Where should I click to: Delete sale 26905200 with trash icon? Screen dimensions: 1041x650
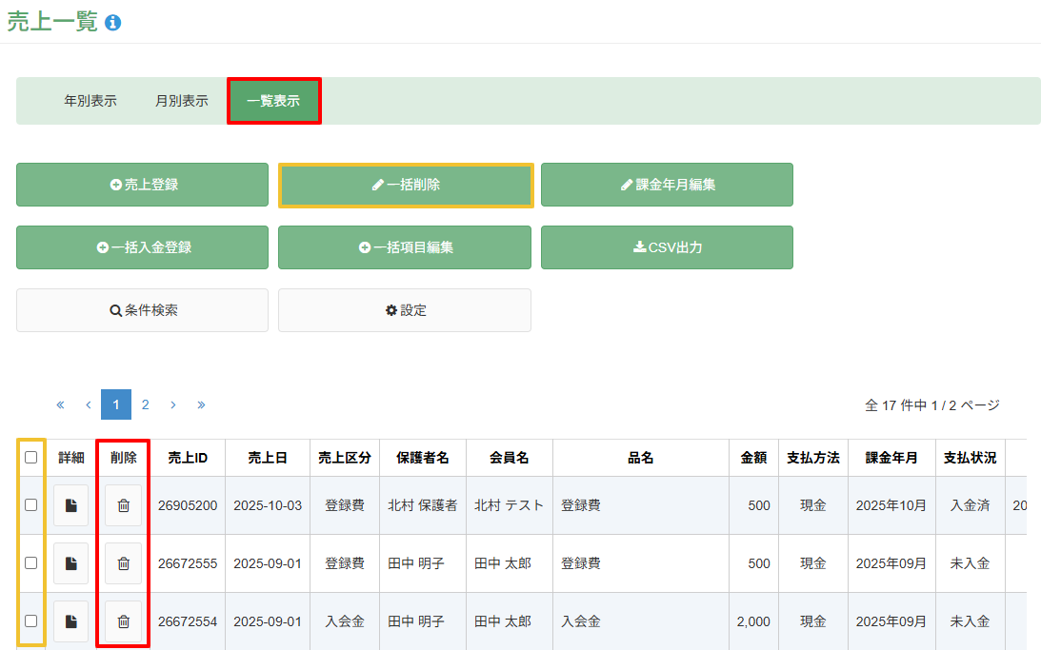(x=123, y=505)
